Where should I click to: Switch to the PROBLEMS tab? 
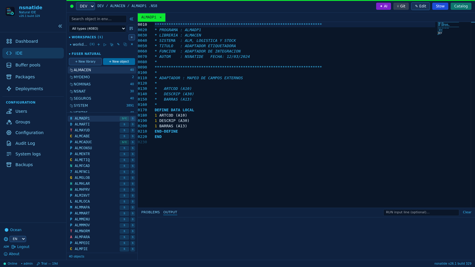(151, 212)
